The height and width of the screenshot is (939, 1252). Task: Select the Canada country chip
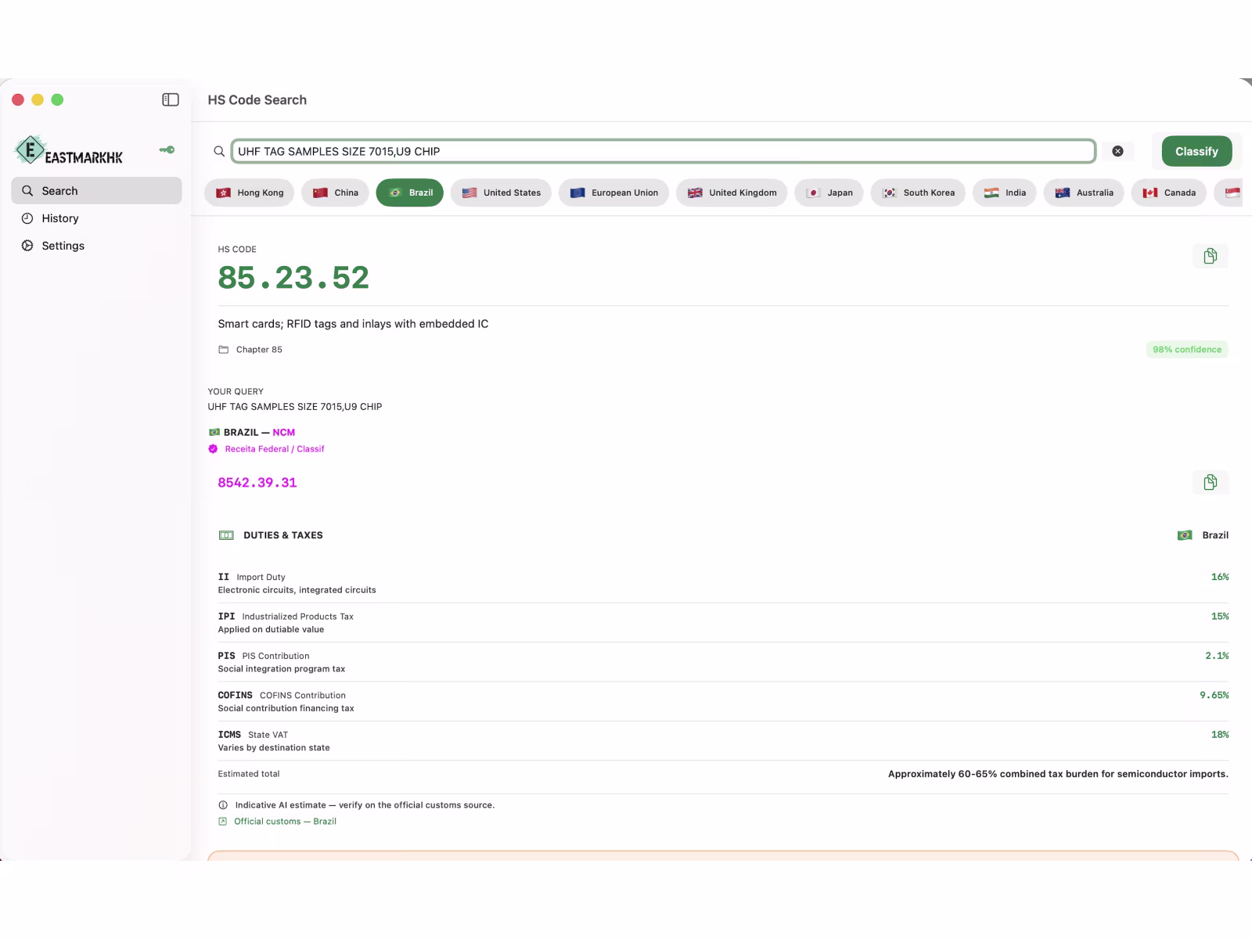tap(1169, 192)
